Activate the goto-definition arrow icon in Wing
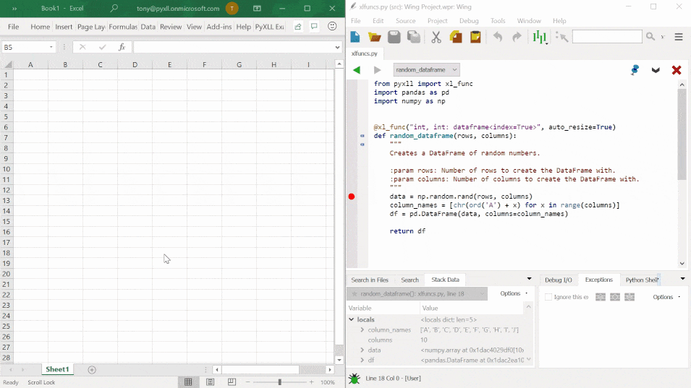 coord(561,37)
